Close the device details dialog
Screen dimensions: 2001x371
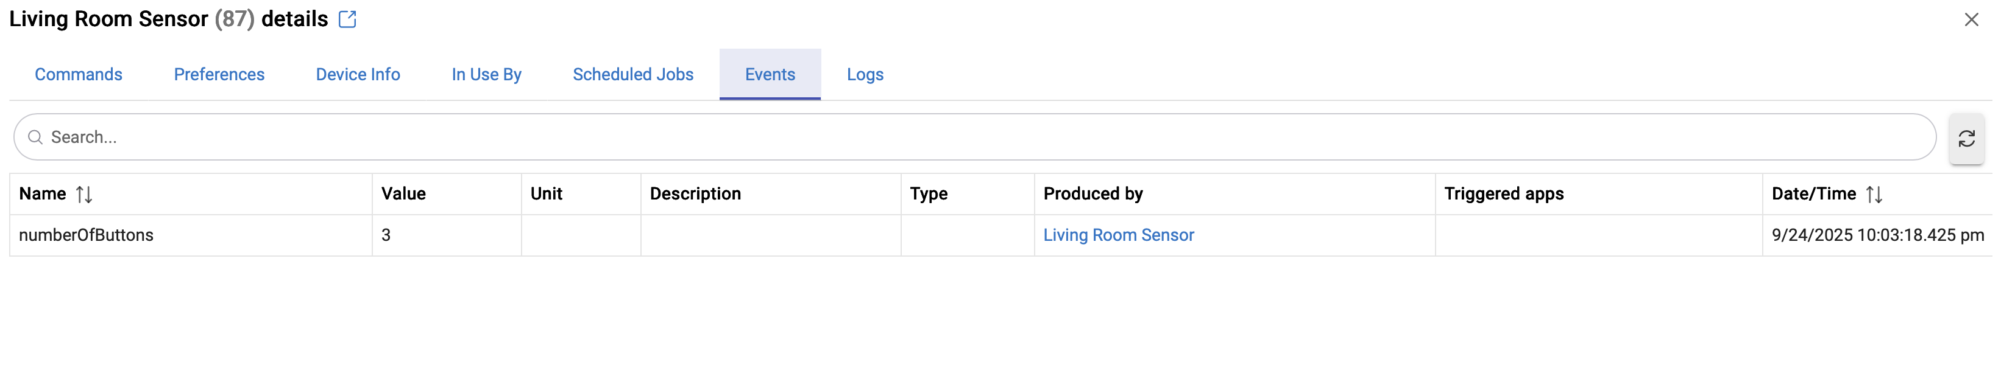pyautogui.click(x=1971, y=19)
